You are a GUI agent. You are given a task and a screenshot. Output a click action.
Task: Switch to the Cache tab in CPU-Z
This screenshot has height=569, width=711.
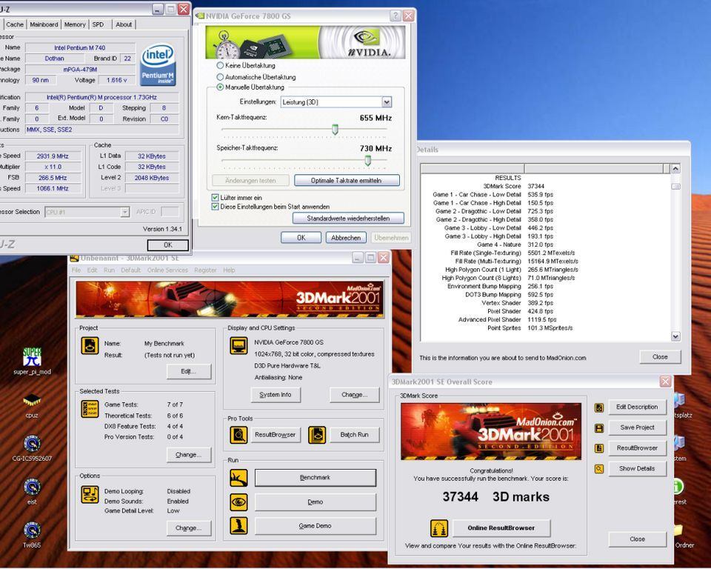point(15,24)
